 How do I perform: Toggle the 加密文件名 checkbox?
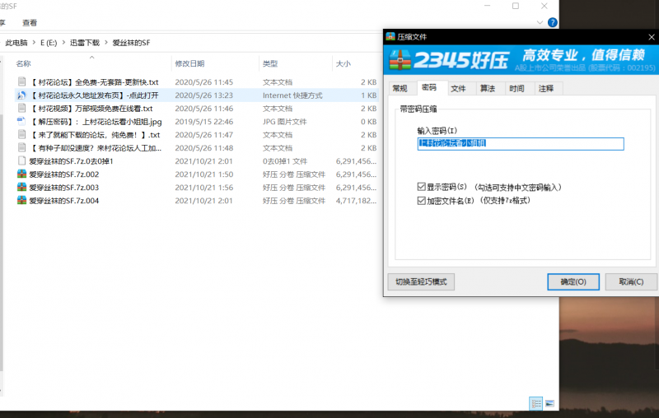click(x=422, y=200)
